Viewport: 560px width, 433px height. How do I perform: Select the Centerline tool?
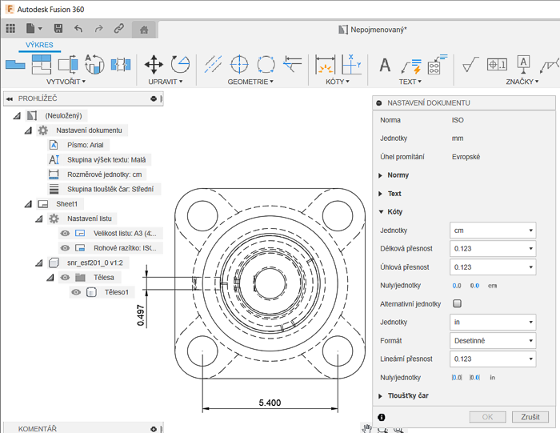tap(213, 64)
